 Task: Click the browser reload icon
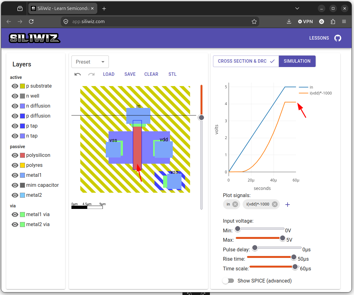31,22
